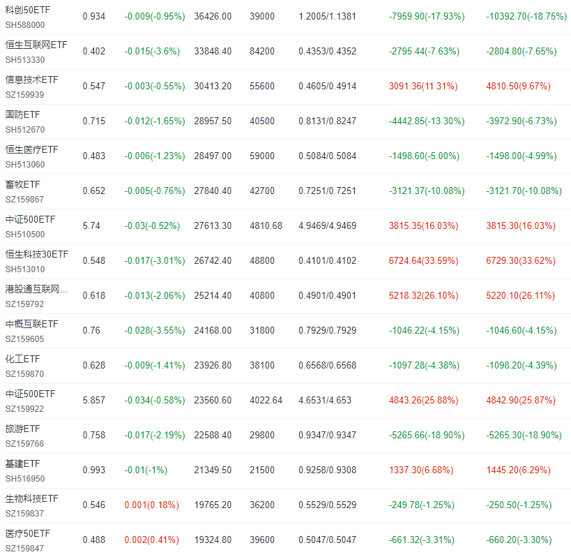Image resolution: width=571 pixels, height=557 pixels.
Task: Click holdings 84200
Action: click(262, 52)
